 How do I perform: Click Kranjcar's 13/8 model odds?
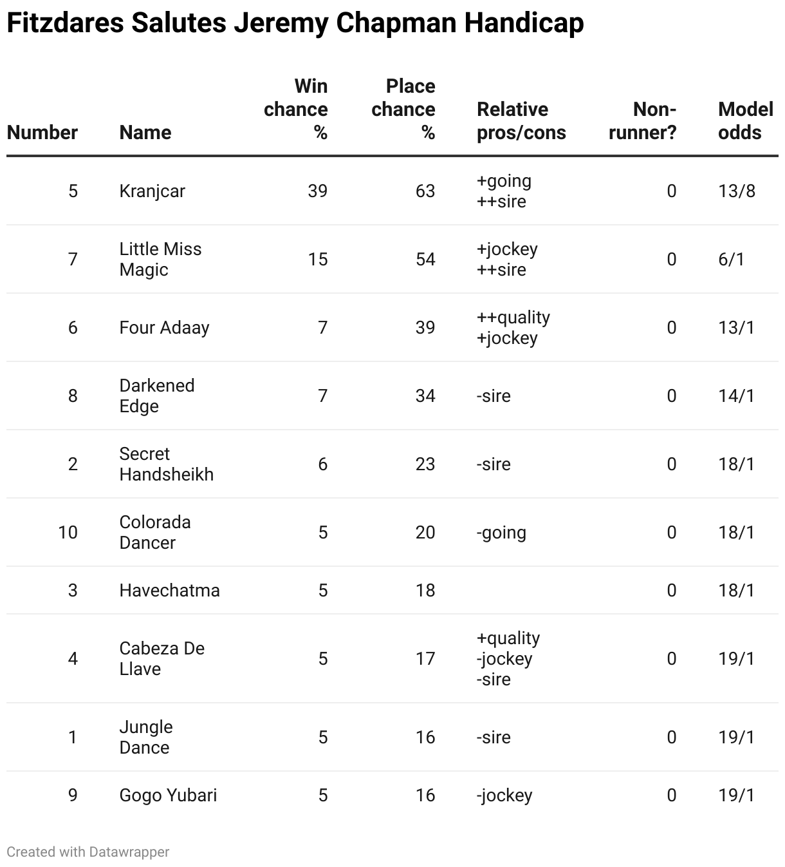(737, 191)
